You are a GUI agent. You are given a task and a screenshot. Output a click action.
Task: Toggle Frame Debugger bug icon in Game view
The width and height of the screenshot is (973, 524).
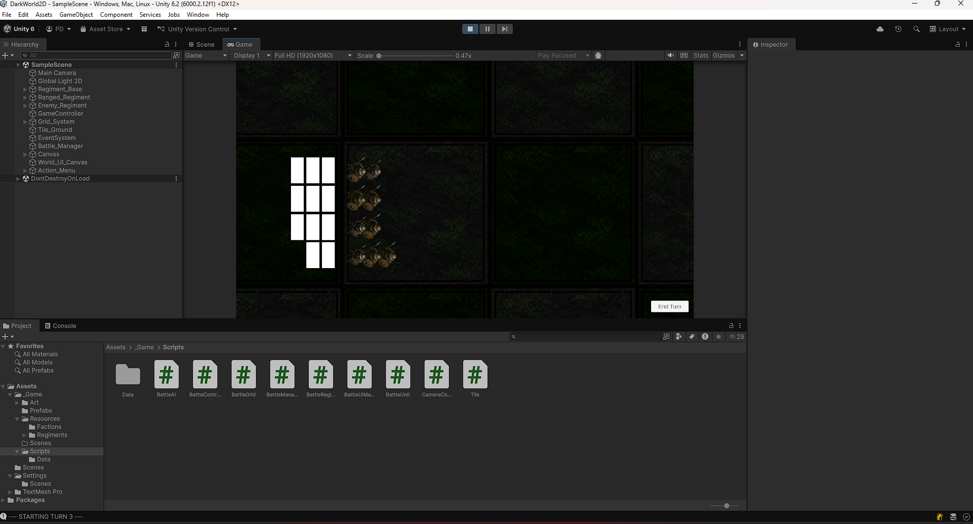[598, 55]
